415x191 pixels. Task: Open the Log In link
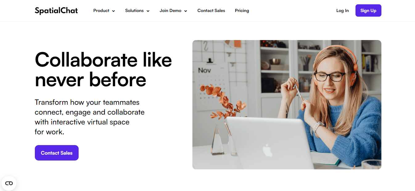(343, 10)
